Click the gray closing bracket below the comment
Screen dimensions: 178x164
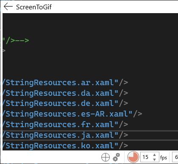pyautogui.click(x=4, y=50)
